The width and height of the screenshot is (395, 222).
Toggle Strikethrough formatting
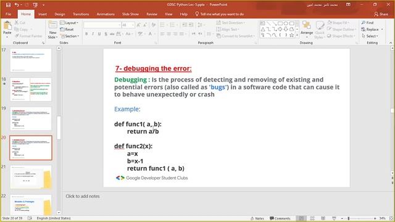coord(112,34)
